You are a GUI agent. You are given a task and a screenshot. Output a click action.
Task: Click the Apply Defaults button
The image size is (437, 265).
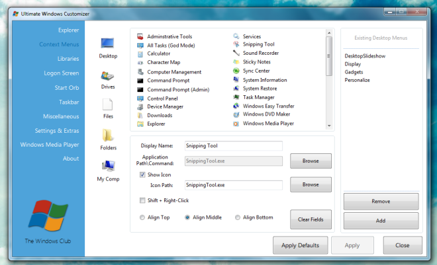point(300,245)
